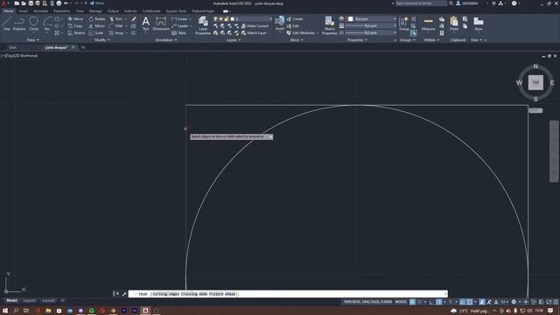This screenshot has height=315, width=560.
Task: Activate the Copy command
Action: tap(75, 25)
